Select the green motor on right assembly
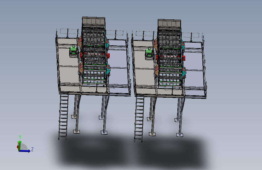Image resolution: width=262 pixels, height=170 pixels. (149, 51)
